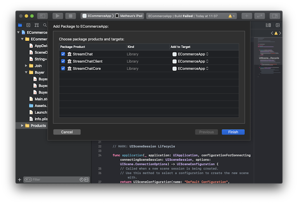Uncheck the StreamChat package product
Screen dimensions: 298x204
point(63,54)
